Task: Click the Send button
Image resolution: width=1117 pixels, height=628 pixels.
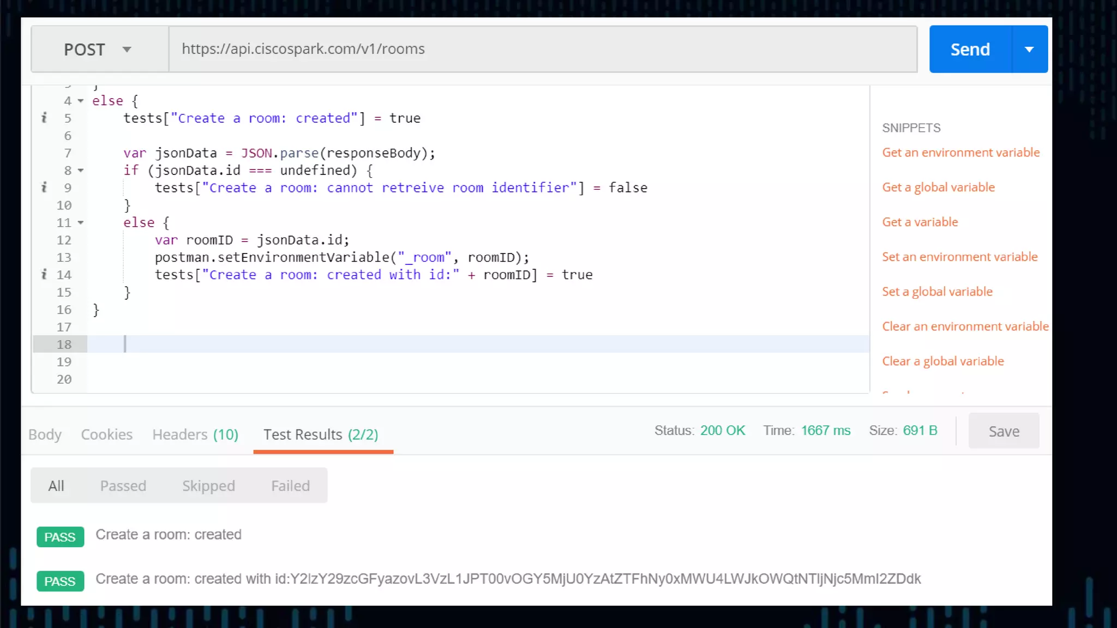Action: [970, 50]
